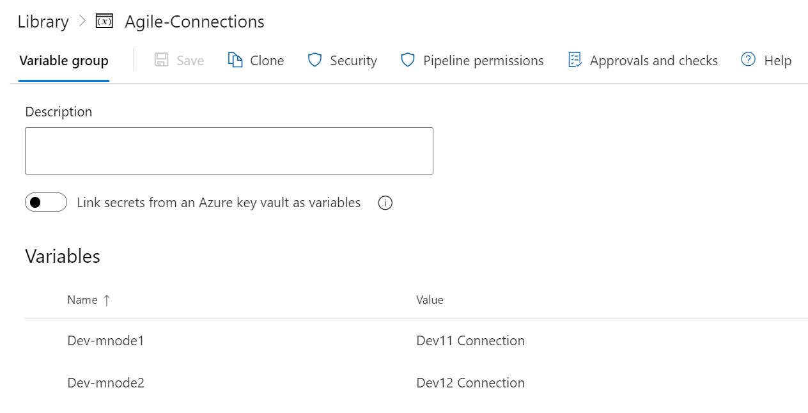This screenshot has width=808, height=413.
Task: Sort variables by Name column header
Action: click(x=82, y=300)
